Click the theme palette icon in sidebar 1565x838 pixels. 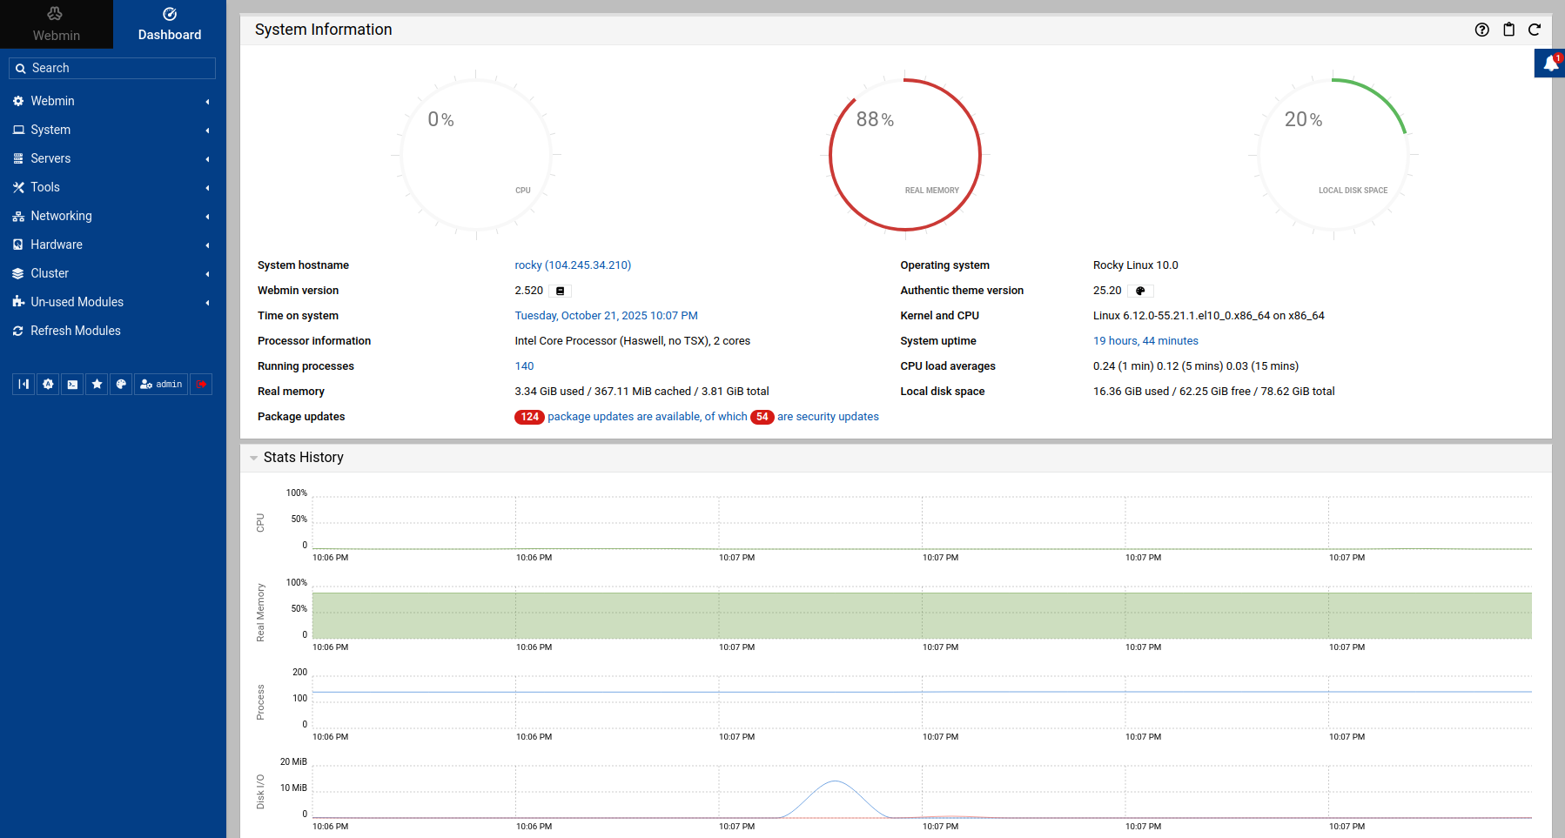pyautogui.click(x=121, y=384)
